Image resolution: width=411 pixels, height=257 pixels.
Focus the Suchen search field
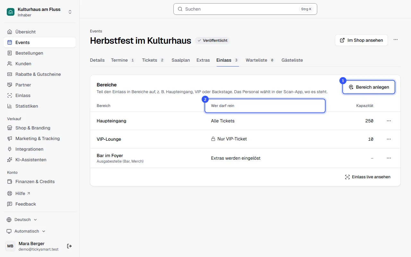coord(245,9)
